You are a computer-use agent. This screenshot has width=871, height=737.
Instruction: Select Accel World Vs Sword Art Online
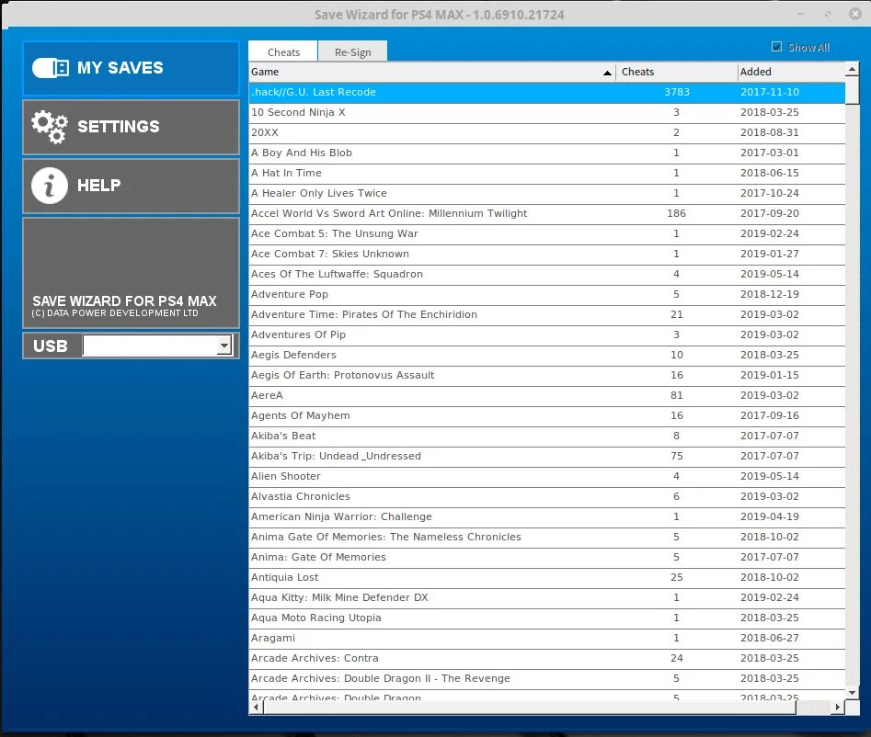tap(547, 214)
